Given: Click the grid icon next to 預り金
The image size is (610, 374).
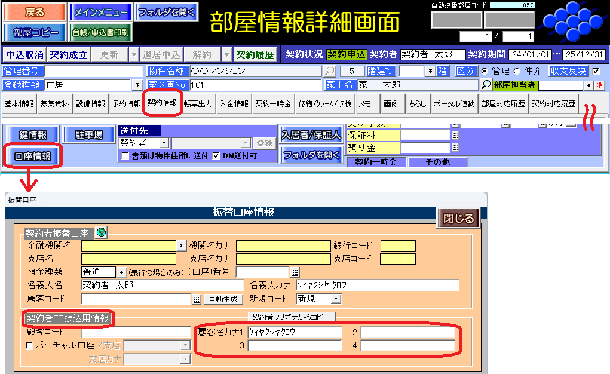Looking at the screenshot, I should tap(455, 148).
